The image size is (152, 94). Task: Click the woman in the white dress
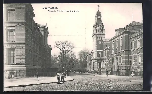click(132, 74)
